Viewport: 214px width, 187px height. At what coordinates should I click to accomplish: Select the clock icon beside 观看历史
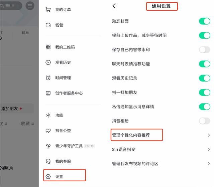pos(48,63)
